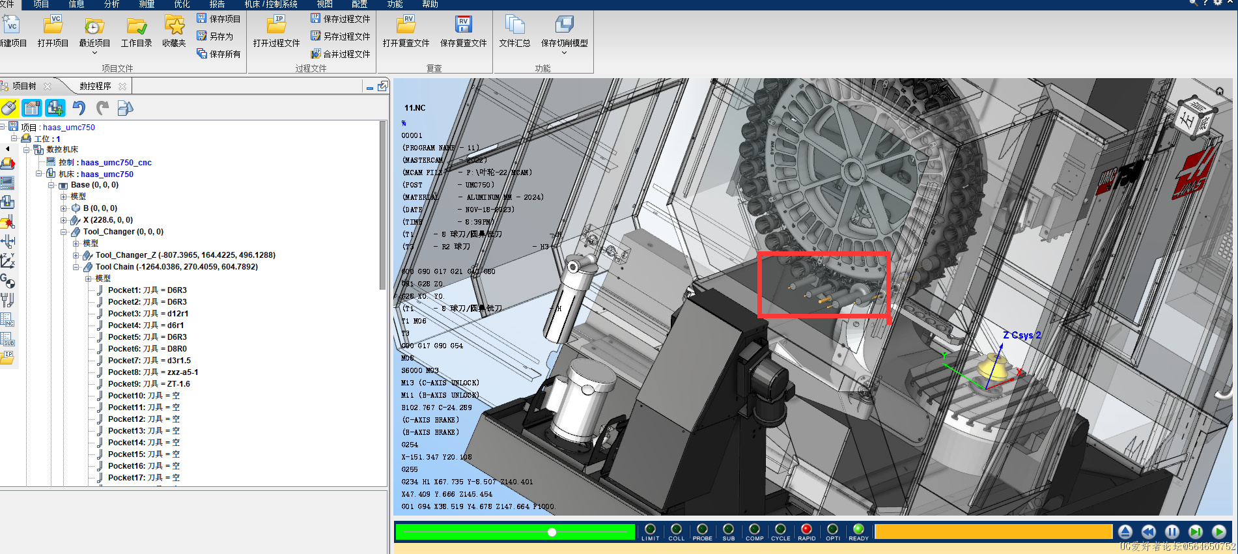Expand the Tool_Changer_Z tree node
The height and width of the screenshot is (554, 1238).
[x=76, y=255]
